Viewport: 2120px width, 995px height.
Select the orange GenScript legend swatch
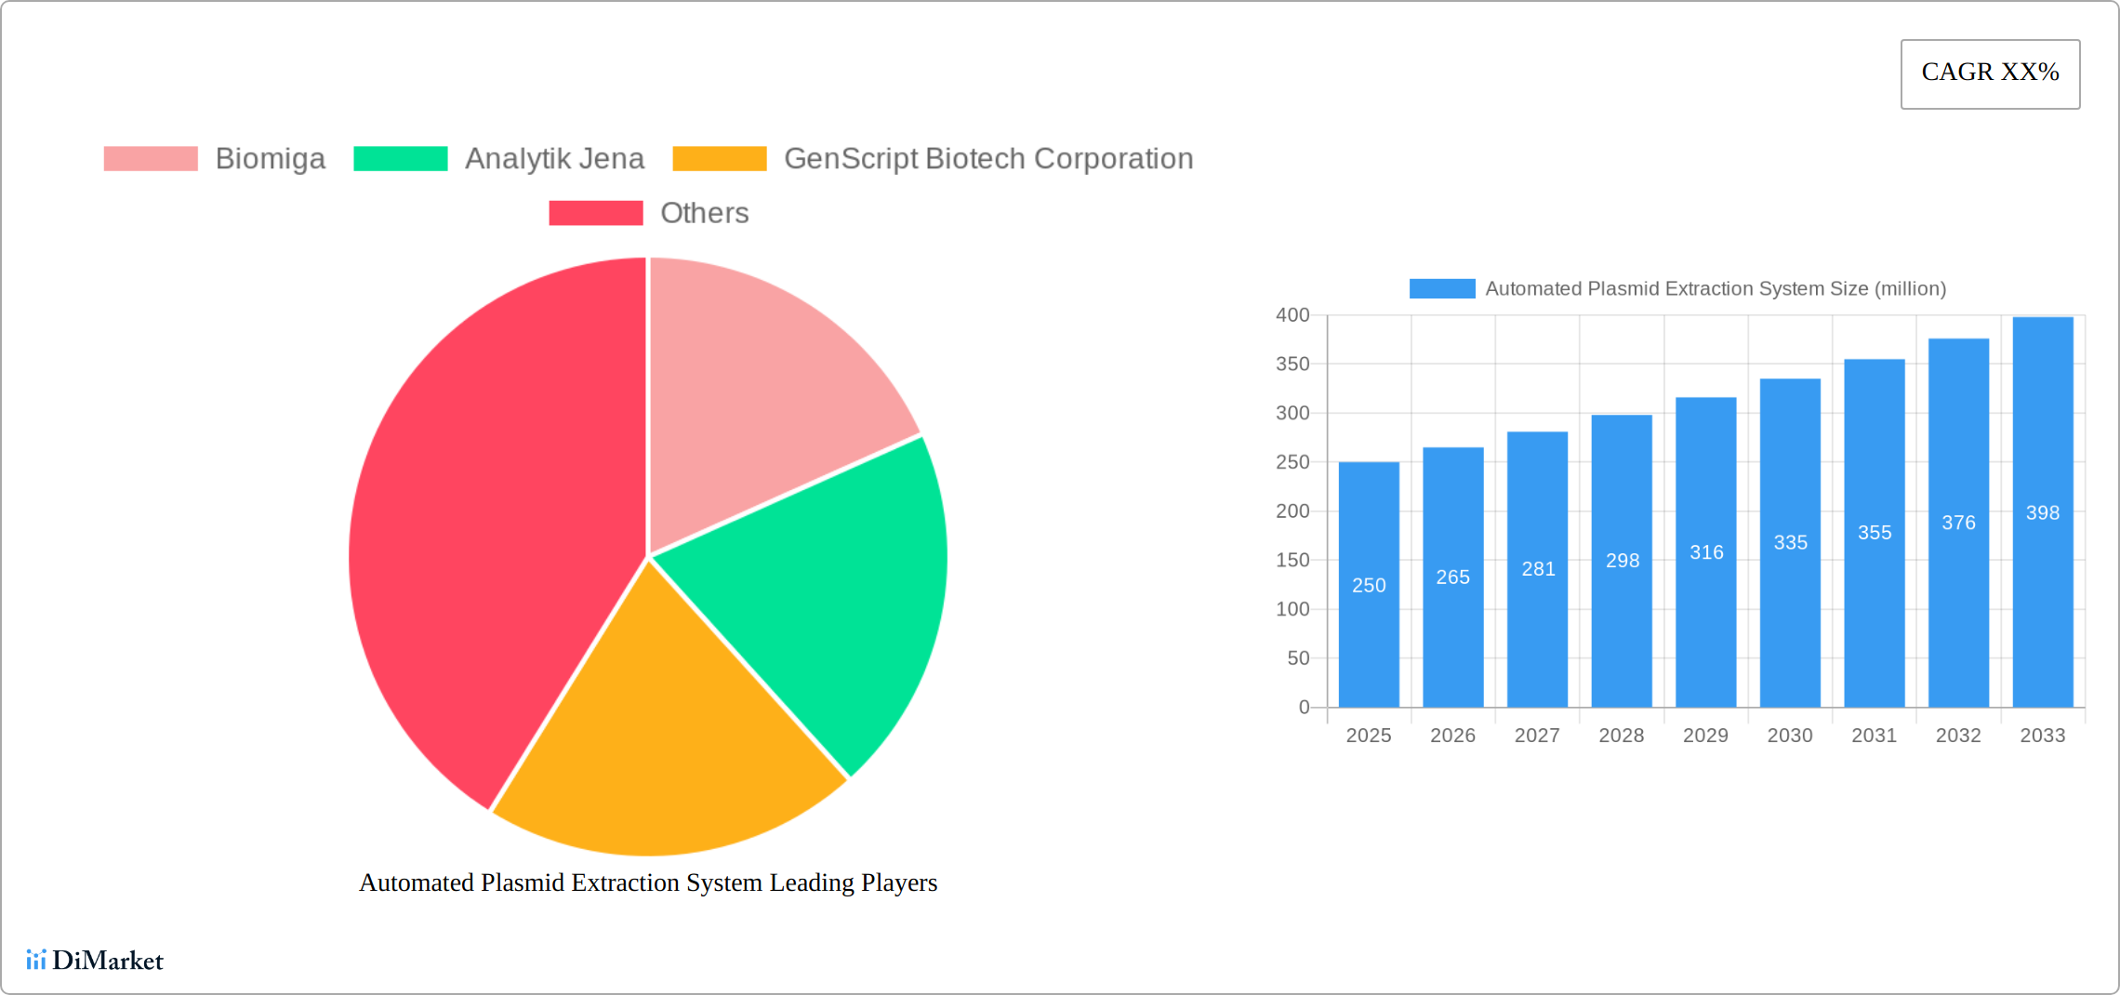click(719, 158)
